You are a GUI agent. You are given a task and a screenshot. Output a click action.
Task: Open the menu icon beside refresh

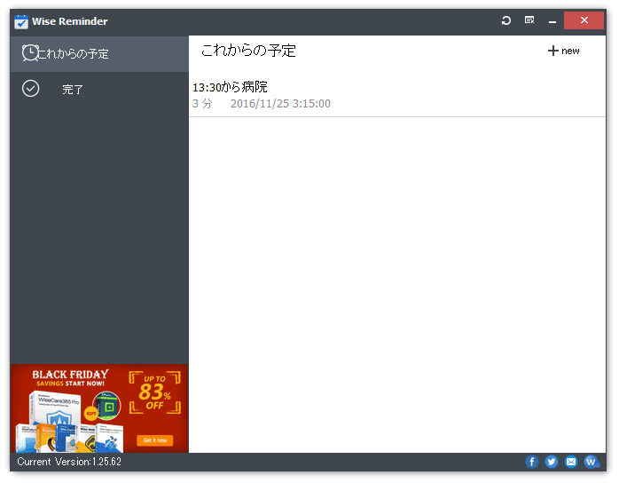click(x=529, y=20)
